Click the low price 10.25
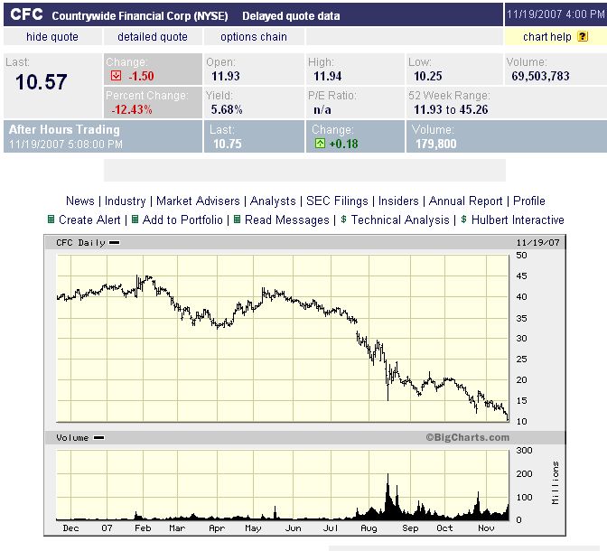607x551 pixels. coord(428,76)
